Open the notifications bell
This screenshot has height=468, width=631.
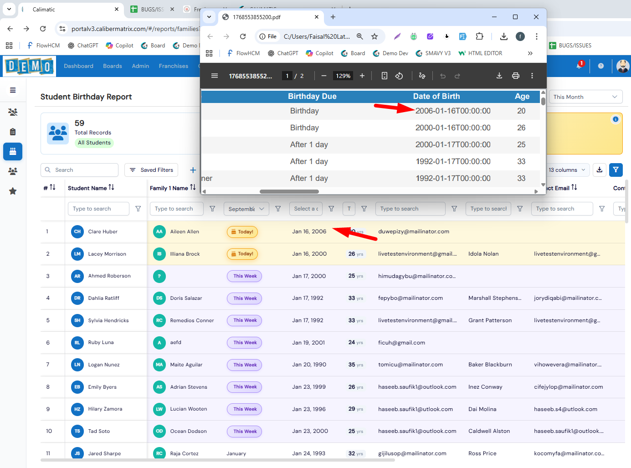(x=579, y=66)
